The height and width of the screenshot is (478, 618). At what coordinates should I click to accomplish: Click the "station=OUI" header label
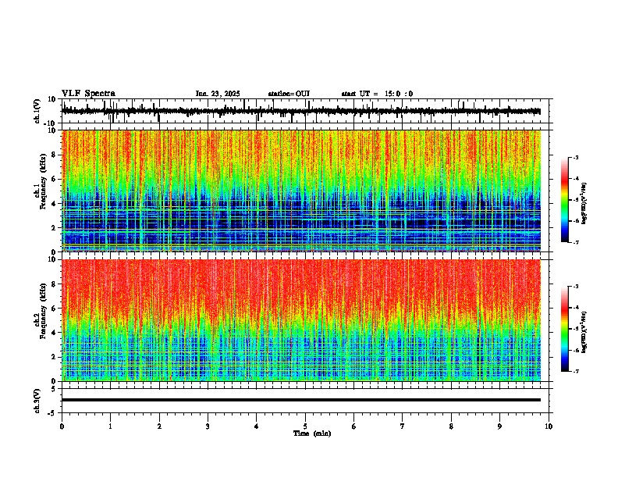click(289, 94)
